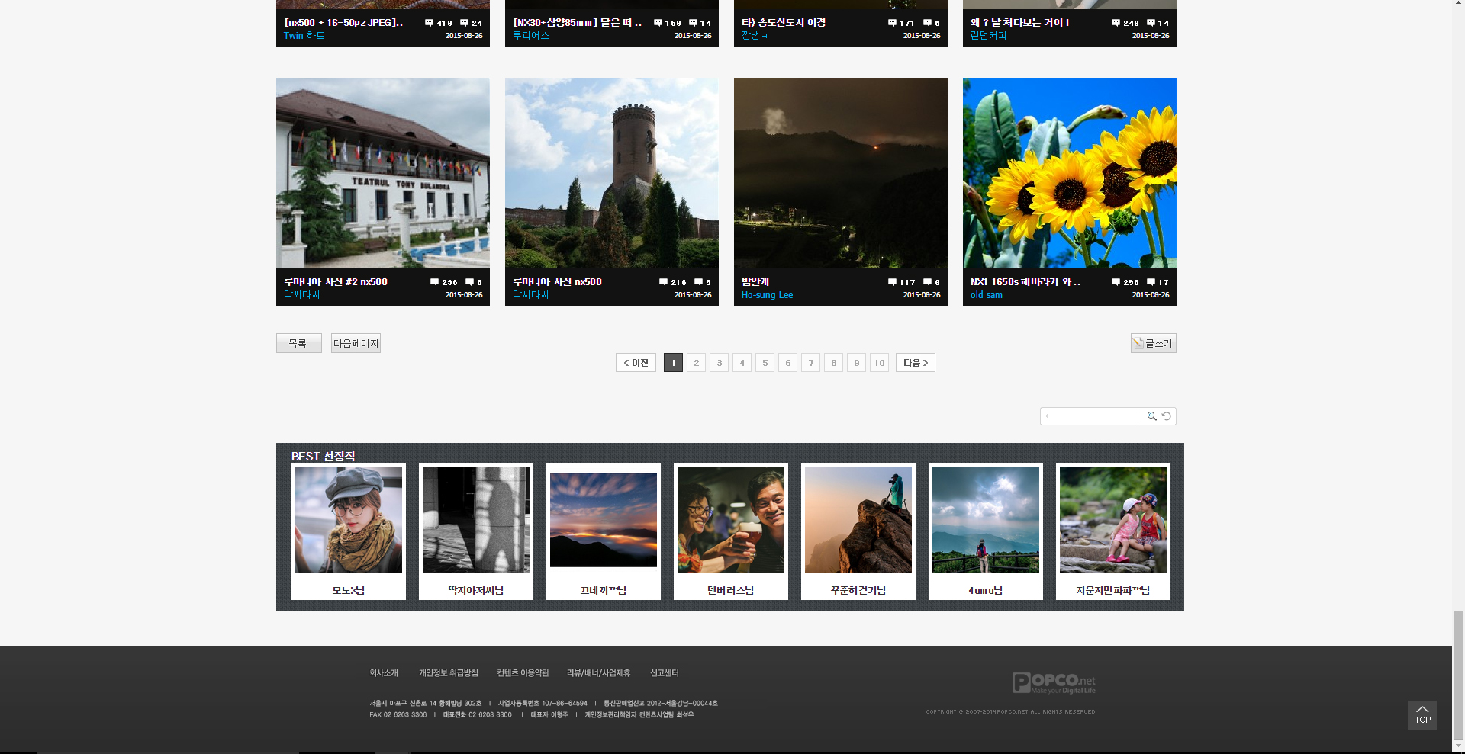1465x754 pixels.
Task: Open BEST photo of two children kissing
Action: point(1112,520)
